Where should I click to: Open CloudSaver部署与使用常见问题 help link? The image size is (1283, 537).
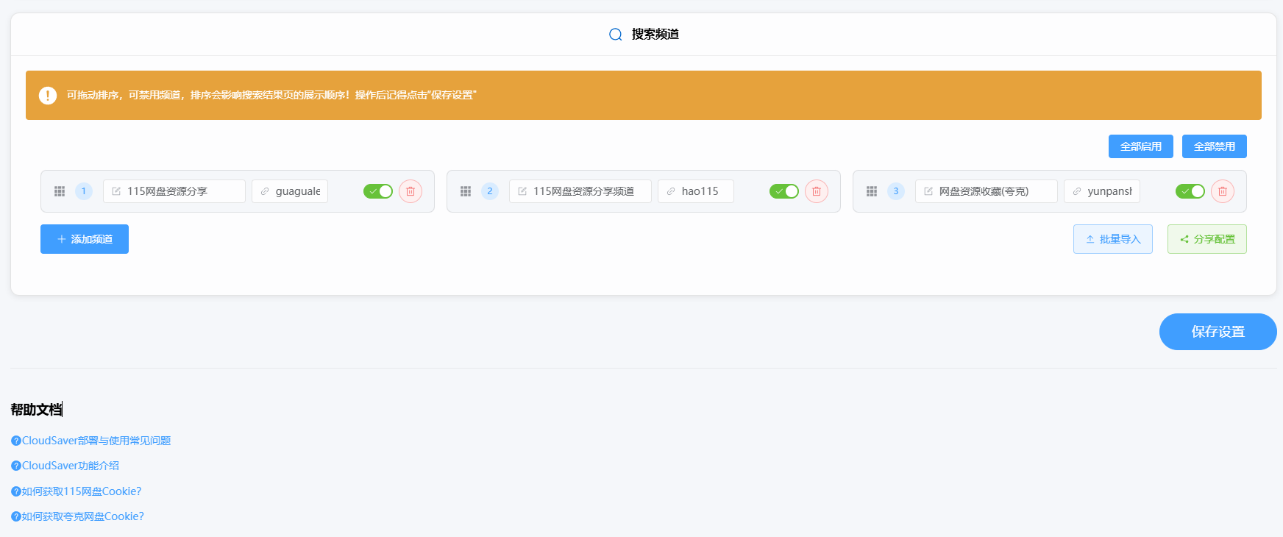[91, 441]
